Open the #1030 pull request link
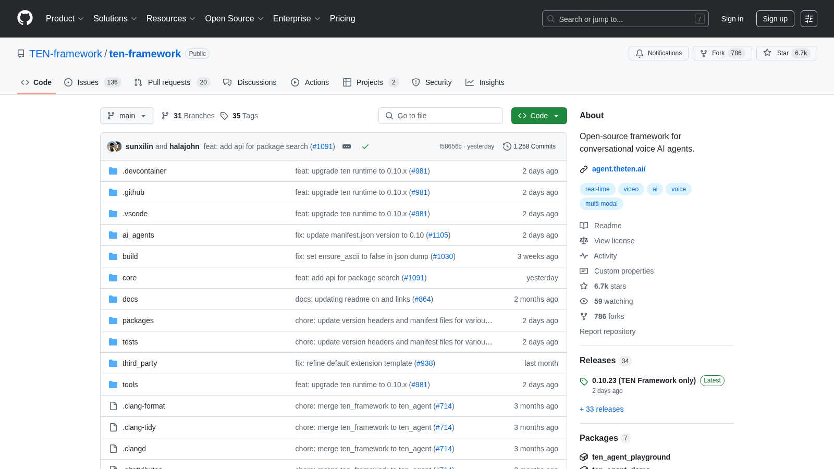 tap(443, 256)
